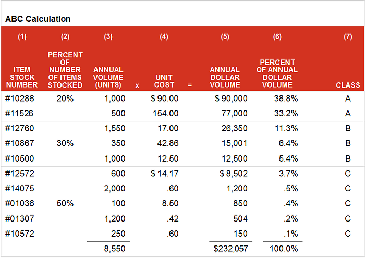The image size is (365, 258).
Task: Select the ANNUAL DOLLAR VOLUME header
Action: coord(225,77)
